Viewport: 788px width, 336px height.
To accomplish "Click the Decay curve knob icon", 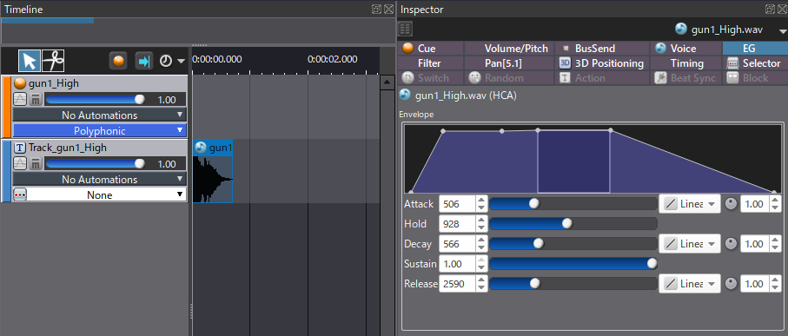I will click(x=732, y=244).
